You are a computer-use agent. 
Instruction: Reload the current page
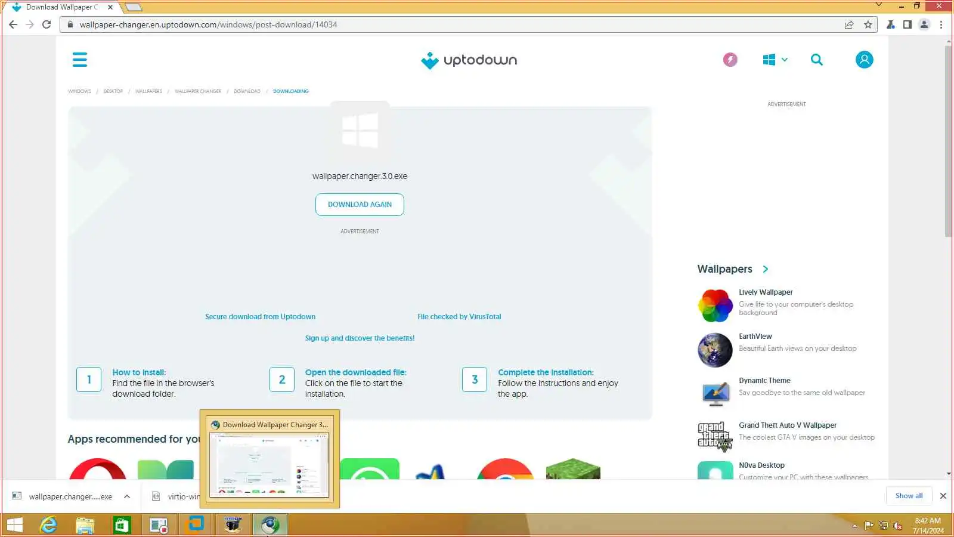(47, 24)
